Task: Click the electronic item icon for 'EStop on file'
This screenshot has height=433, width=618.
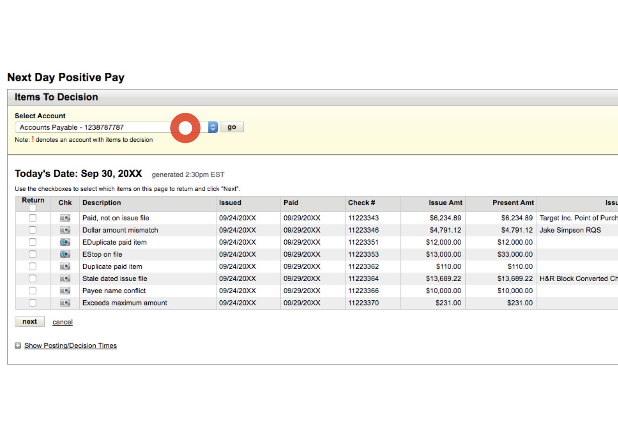Action: coord(65,254)
